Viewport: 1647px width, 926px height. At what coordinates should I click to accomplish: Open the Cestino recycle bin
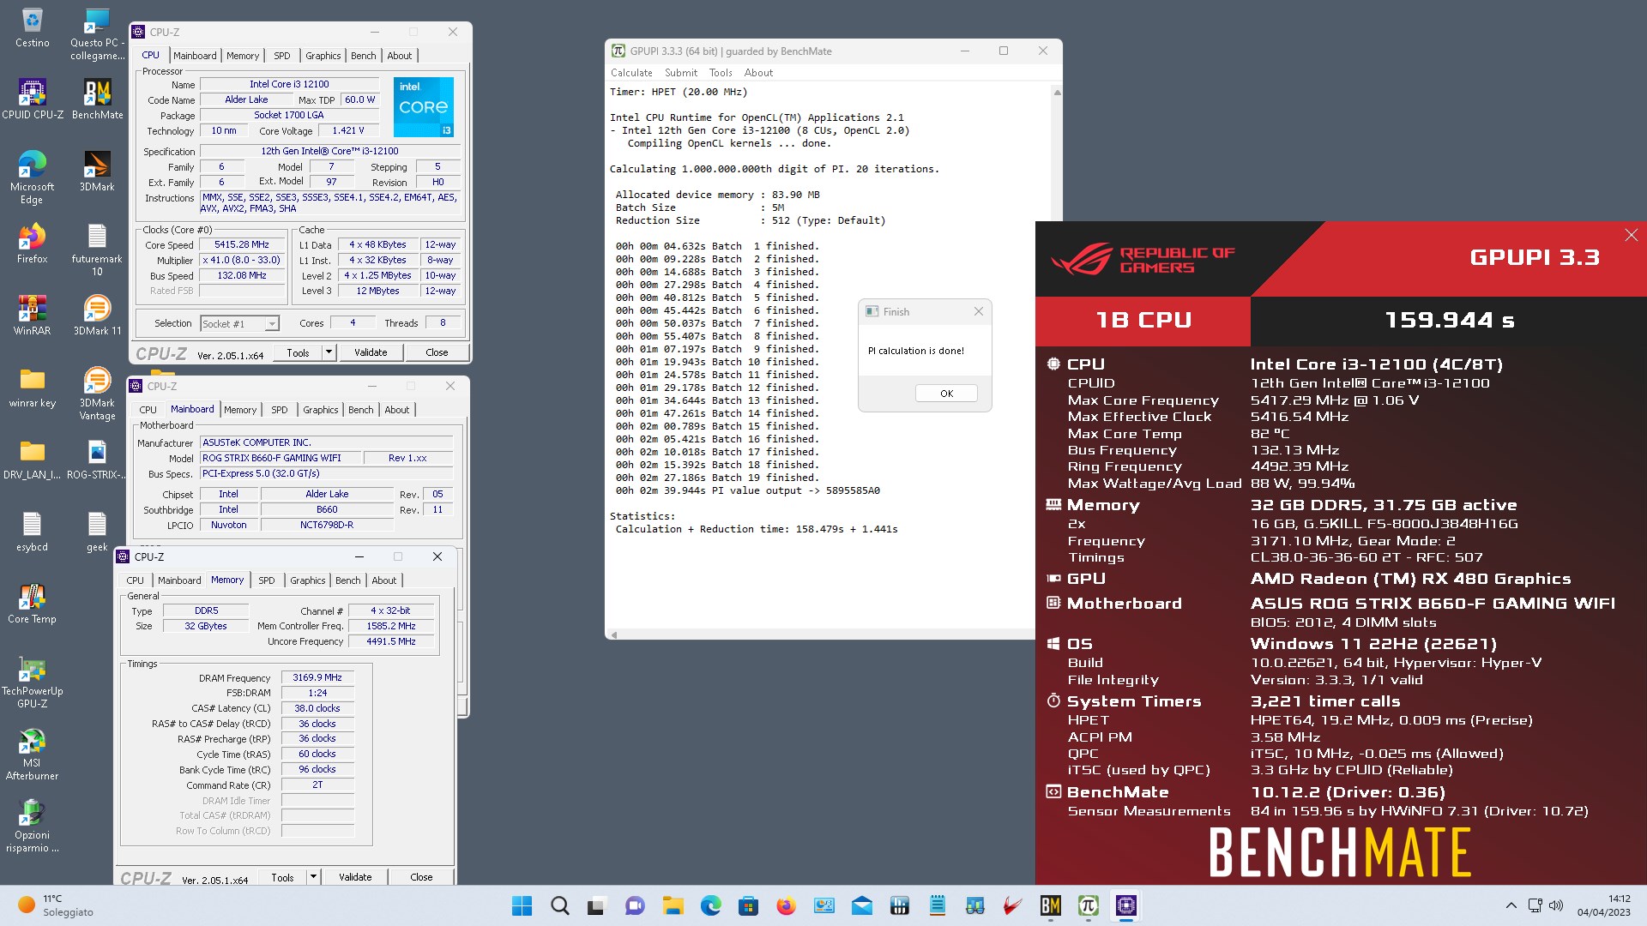[x=33, y=27]
